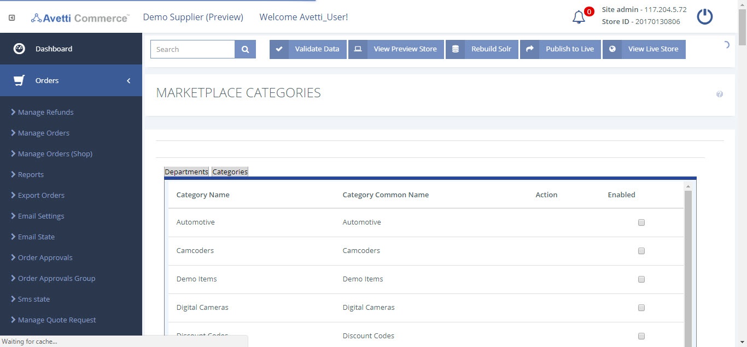Viewport: 747px width, 347px height.
Task: Click the database icon on Rebuild Solr
Action: [x=455, y=49]
